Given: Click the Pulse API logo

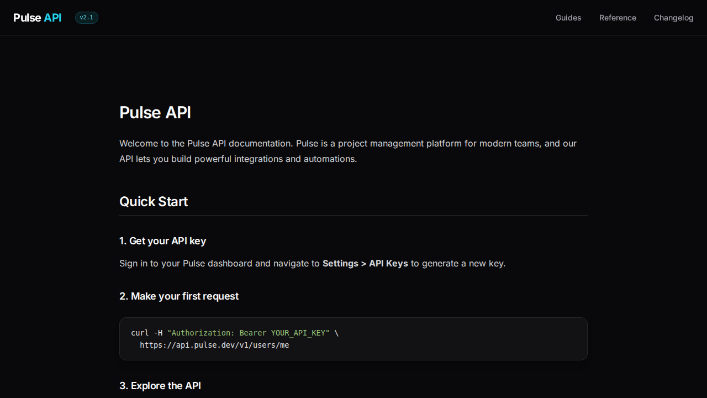Looking at the screenshot, I should pyautogui.click(x=37, y=17).
